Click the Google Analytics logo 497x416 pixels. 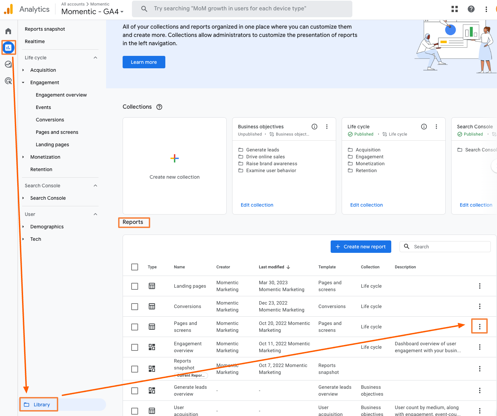[9, 9]
